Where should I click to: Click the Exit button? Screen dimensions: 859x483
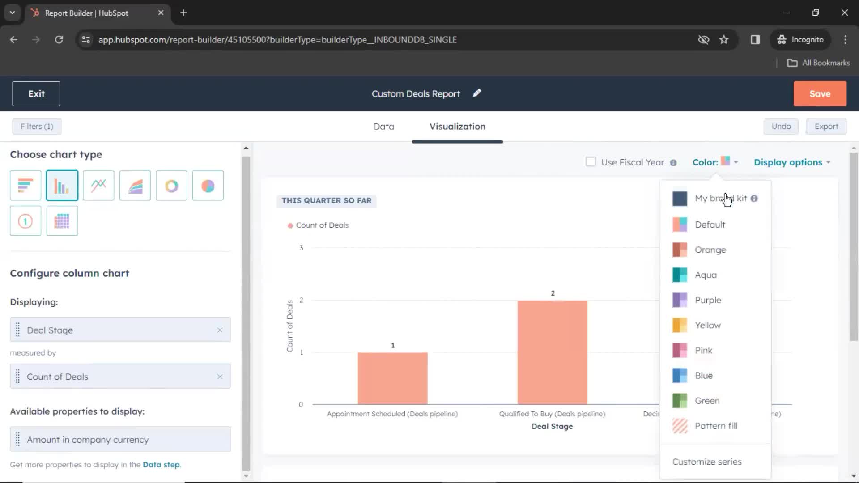[36, 94]
